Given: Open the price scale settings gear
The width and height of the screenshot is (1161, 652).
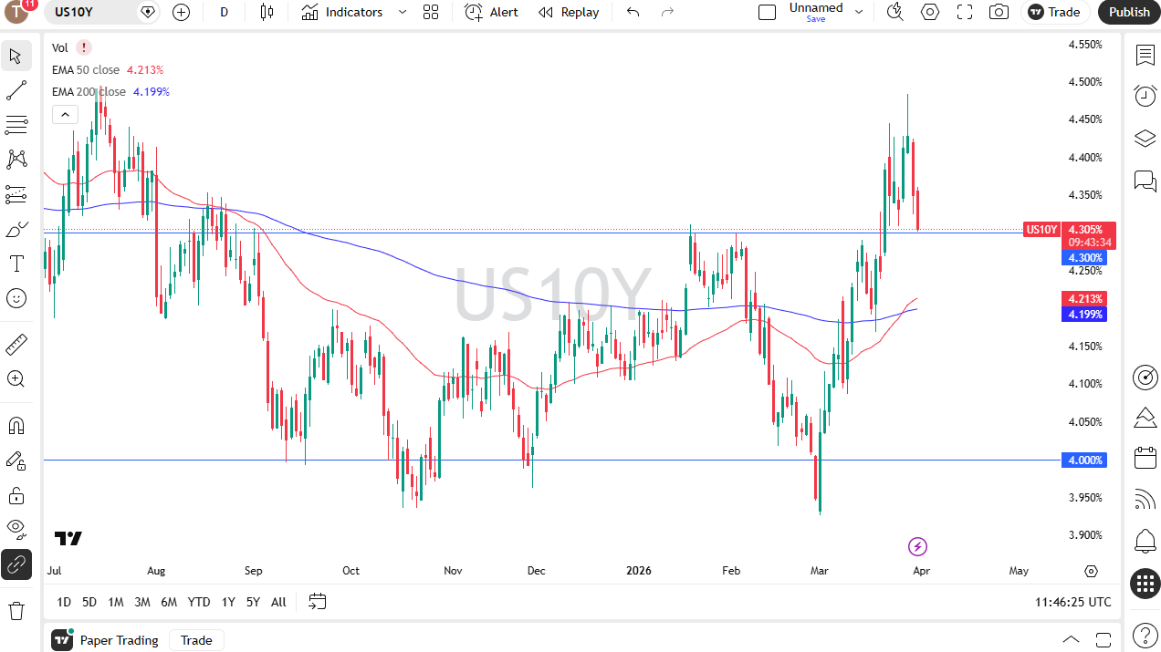Looking at the screenshot, I should [x=1091, y=571].
